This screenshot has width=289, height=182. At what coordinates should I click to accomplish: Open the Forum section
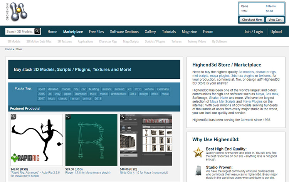[x=208, y=32]
